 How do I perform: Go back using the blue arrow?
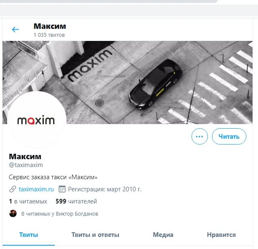[15, 30]
